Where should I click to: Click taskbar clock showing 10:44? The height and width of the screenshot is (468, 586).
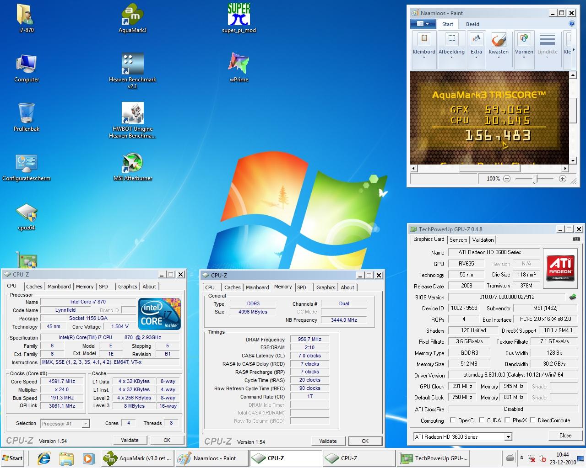click(563, 455)
